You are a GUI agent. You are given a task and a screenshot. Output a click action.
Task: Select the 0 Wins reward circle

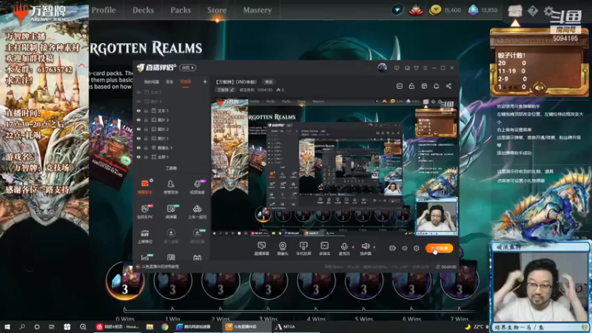pos(125,281)
